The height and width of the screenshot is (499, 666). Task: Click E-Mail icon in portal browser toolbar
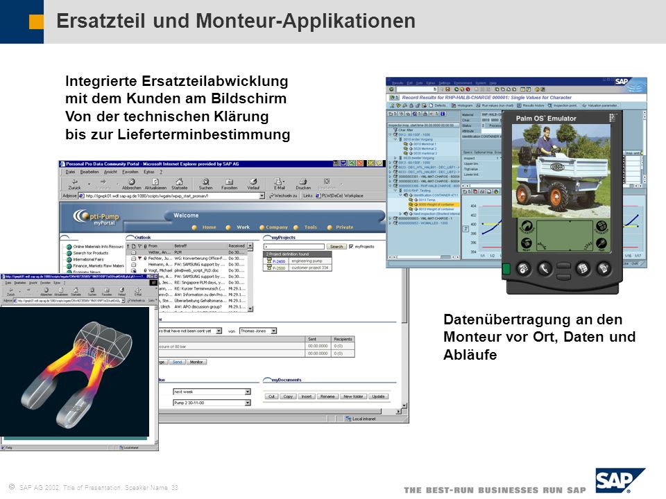279,184
